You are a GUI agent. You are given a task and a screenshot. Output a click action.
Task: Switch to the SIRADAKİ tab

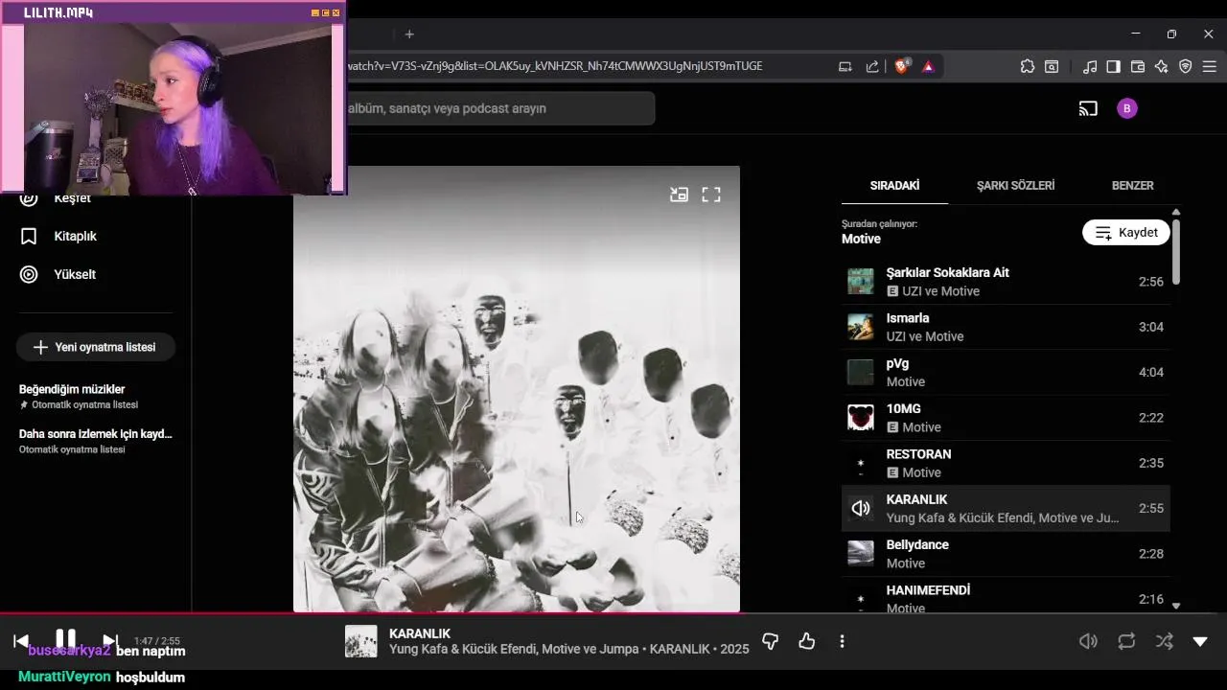(x=894, y=185)
